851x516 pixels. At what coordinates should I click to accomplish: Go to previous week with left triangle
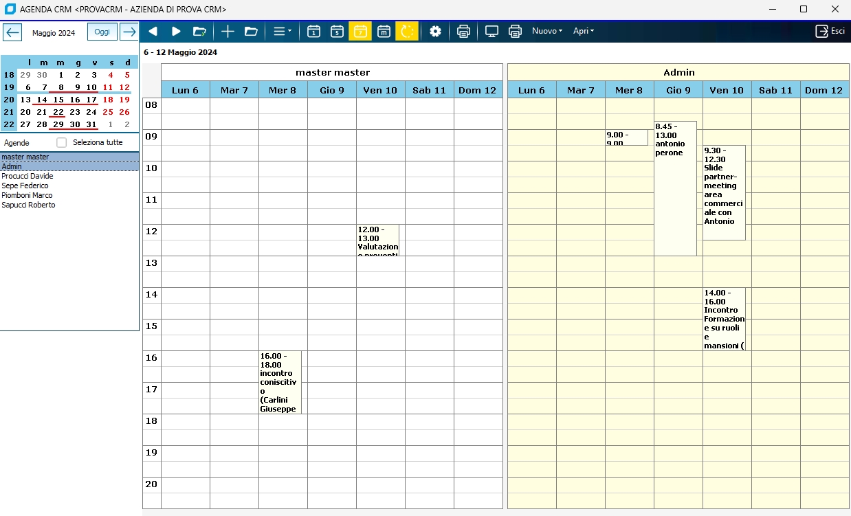153,31
